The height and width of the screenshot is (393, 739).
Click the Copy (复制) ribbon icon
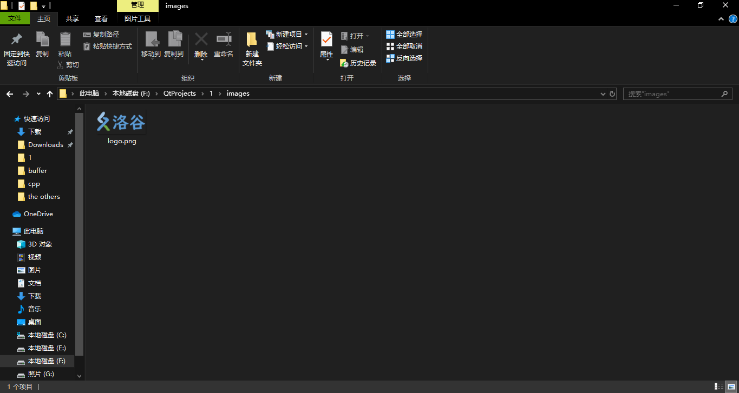click(x=42, y=39)
